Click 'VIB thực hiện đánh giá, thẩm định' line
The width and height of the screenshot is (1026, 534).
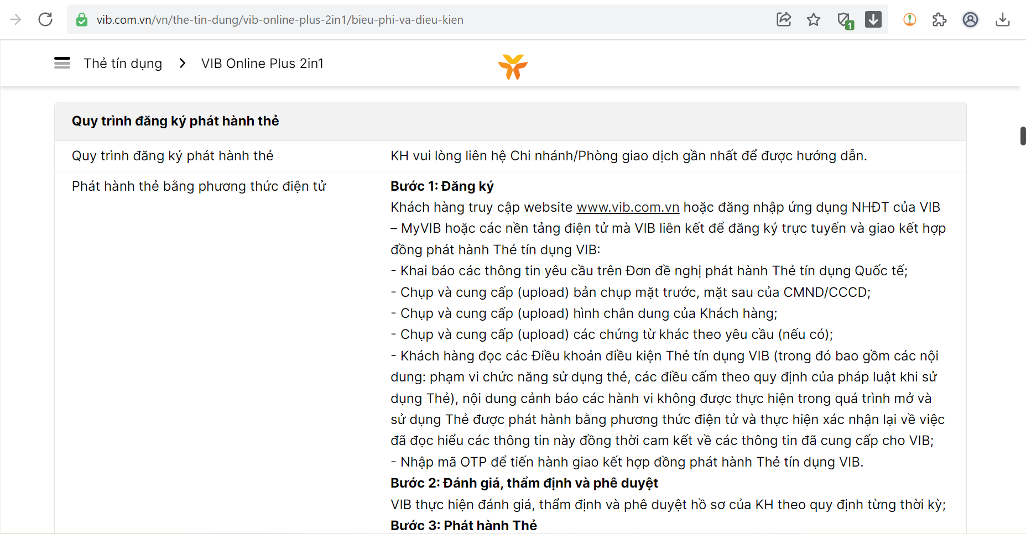668,505
